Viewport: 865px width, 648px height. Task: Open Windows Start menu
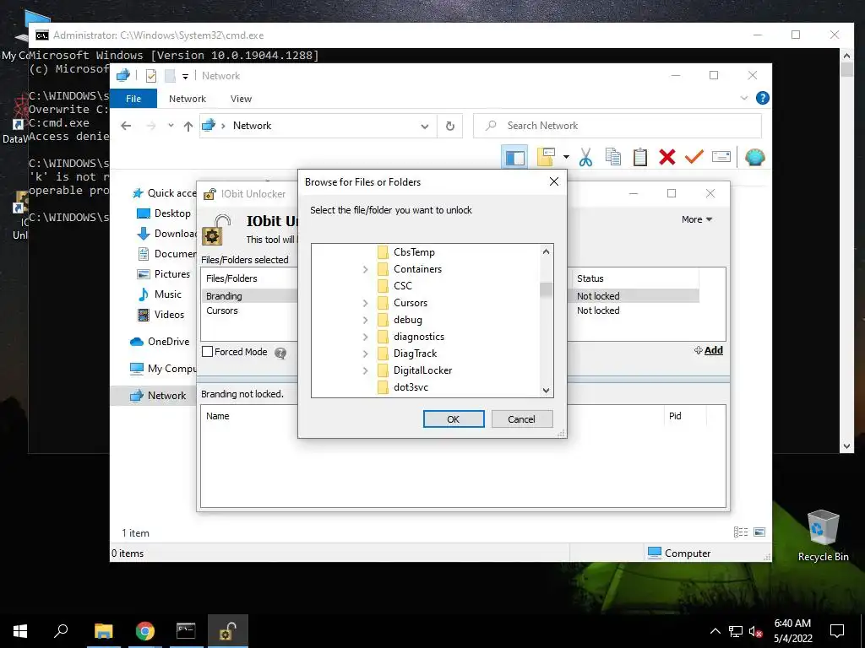pyautogui.click(x=20, y=631)
